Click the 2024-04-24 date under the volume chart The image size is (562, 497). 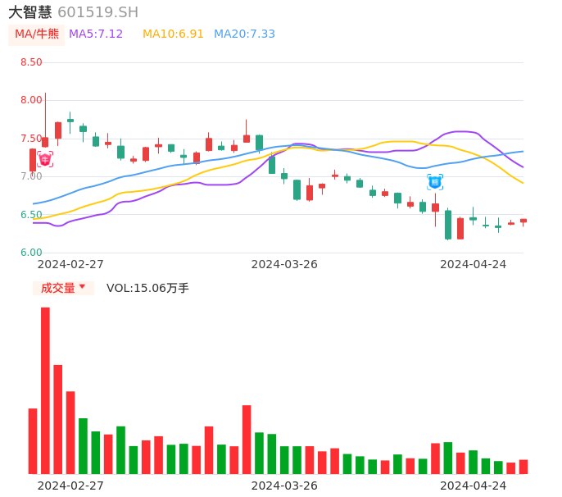pyautogui.click(x=474, y=486)
